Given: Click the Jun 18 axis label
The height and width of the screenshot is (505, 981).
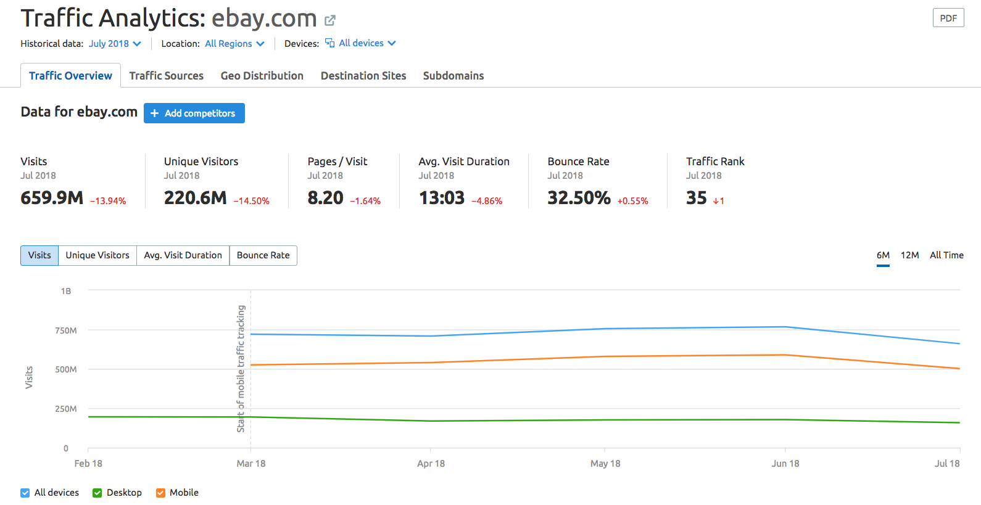Looking at the screenshot, I should pyautogui.click(x=785, y=464).
